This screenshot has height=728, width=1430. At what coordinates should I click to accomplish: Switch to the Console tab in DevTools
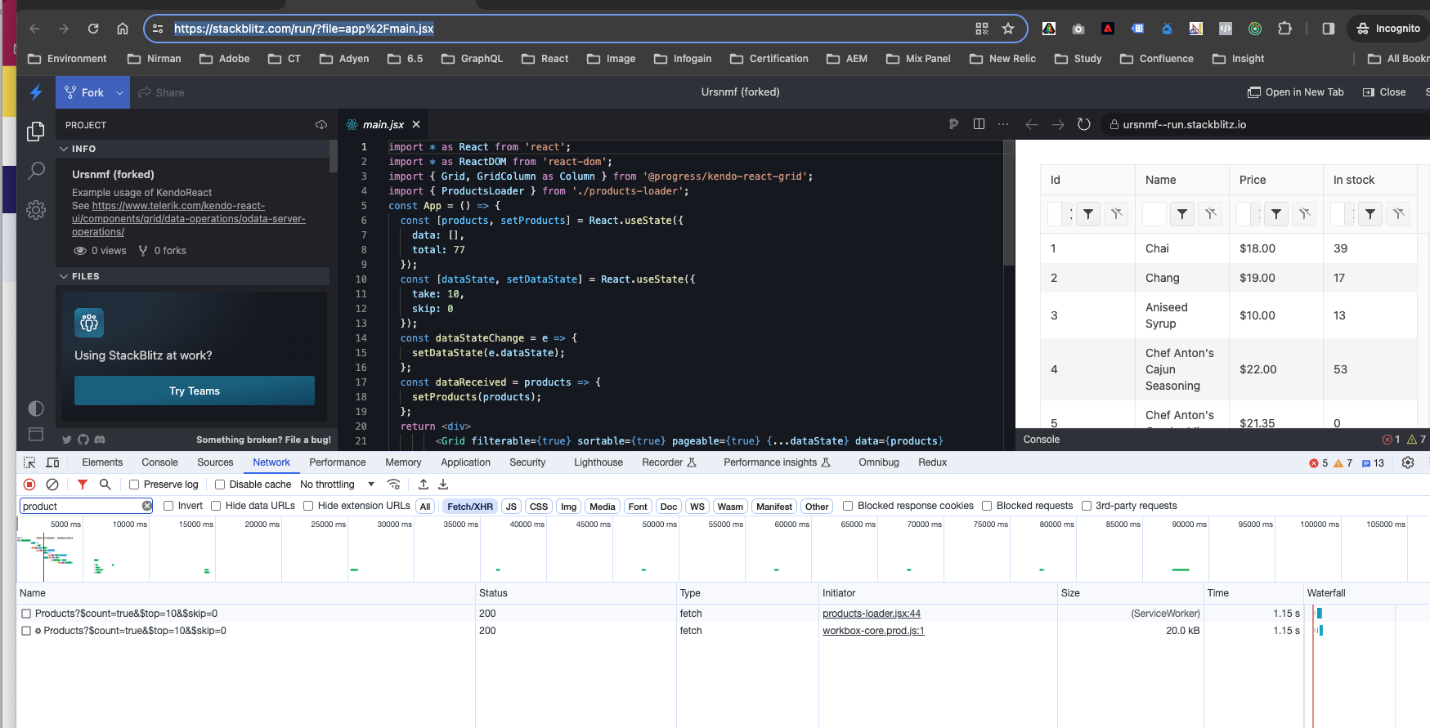click(x=159, y=462)
